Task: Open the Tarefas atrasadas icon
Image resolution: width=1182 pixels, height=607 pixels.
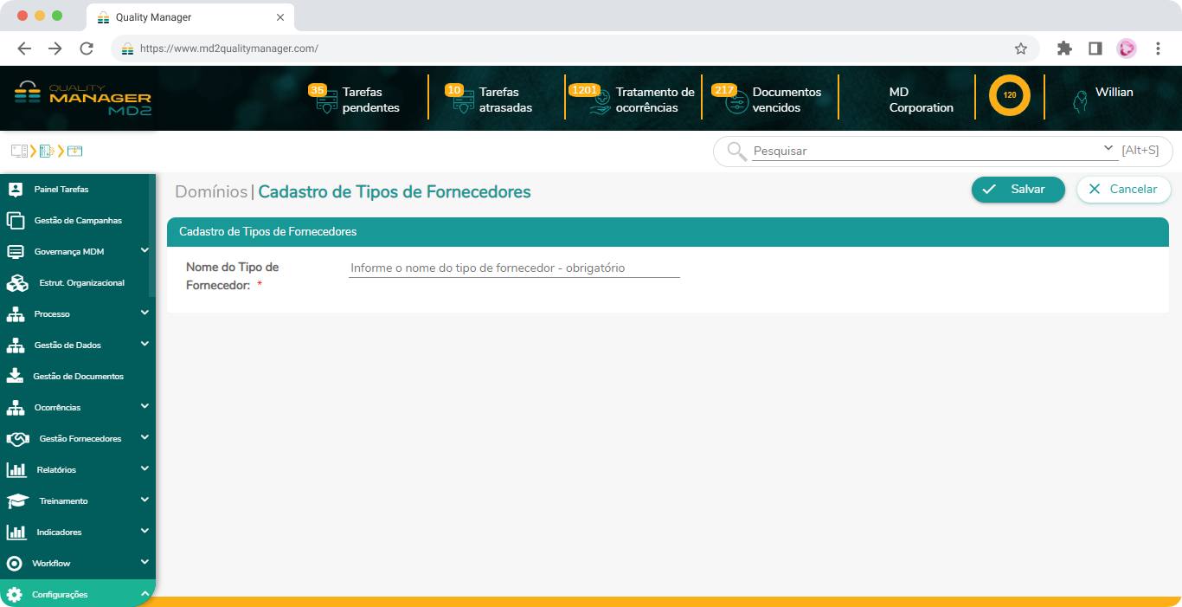Action: [463, 102]
